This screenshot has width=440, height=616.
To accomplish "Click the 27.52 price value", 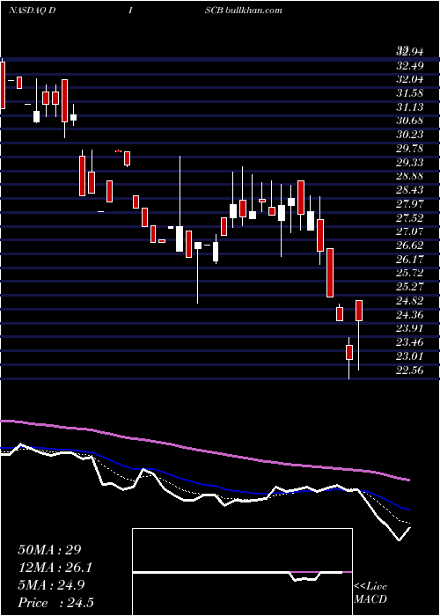I will [x=410, y=217].
